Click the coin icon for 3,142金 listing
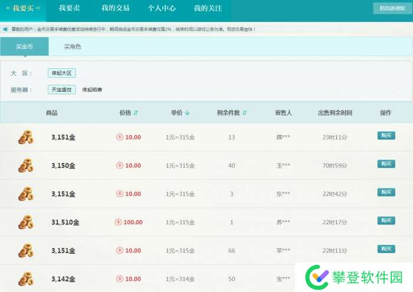413x292 pixels. [x=25, y=278]
